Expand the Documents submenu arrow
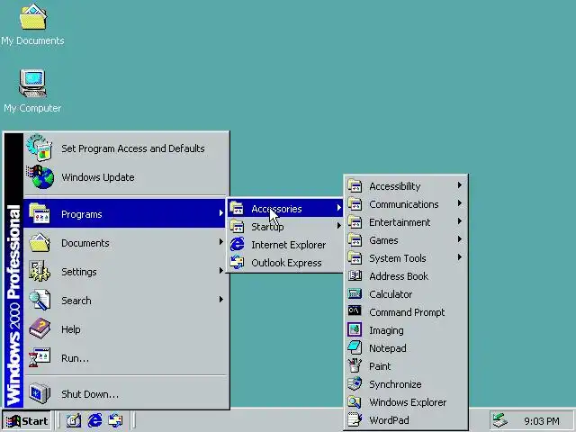 click(x=220, y=241)
